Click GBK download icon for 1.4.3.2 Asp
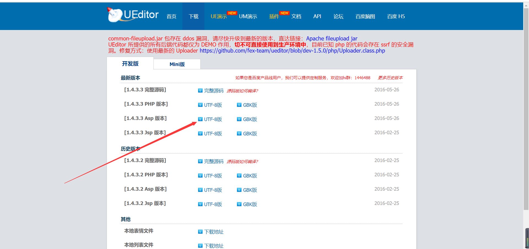Screen dimensions: 529x249 (239, 190)
